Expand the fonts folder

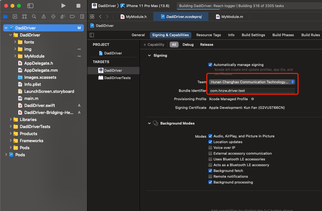pos(15,42)
